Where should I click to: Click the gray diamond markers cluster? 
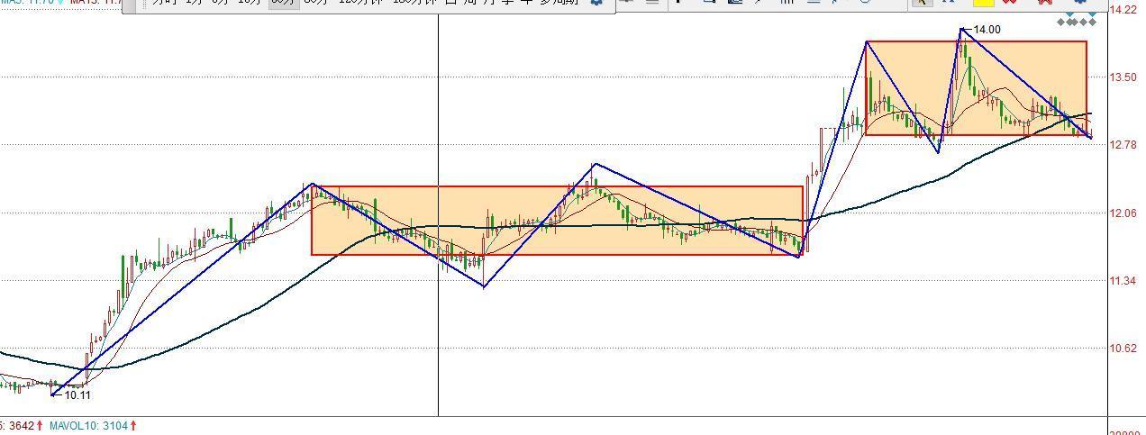pyautogui.click(x=1077, y=21)
